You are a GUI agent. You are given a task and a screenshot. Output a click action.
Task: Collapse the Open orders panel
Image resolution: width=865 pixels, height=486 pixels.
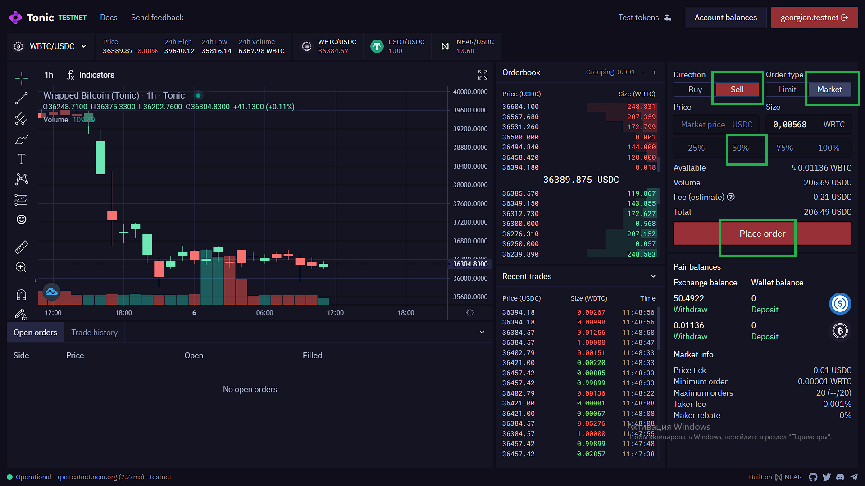[482, 333]
